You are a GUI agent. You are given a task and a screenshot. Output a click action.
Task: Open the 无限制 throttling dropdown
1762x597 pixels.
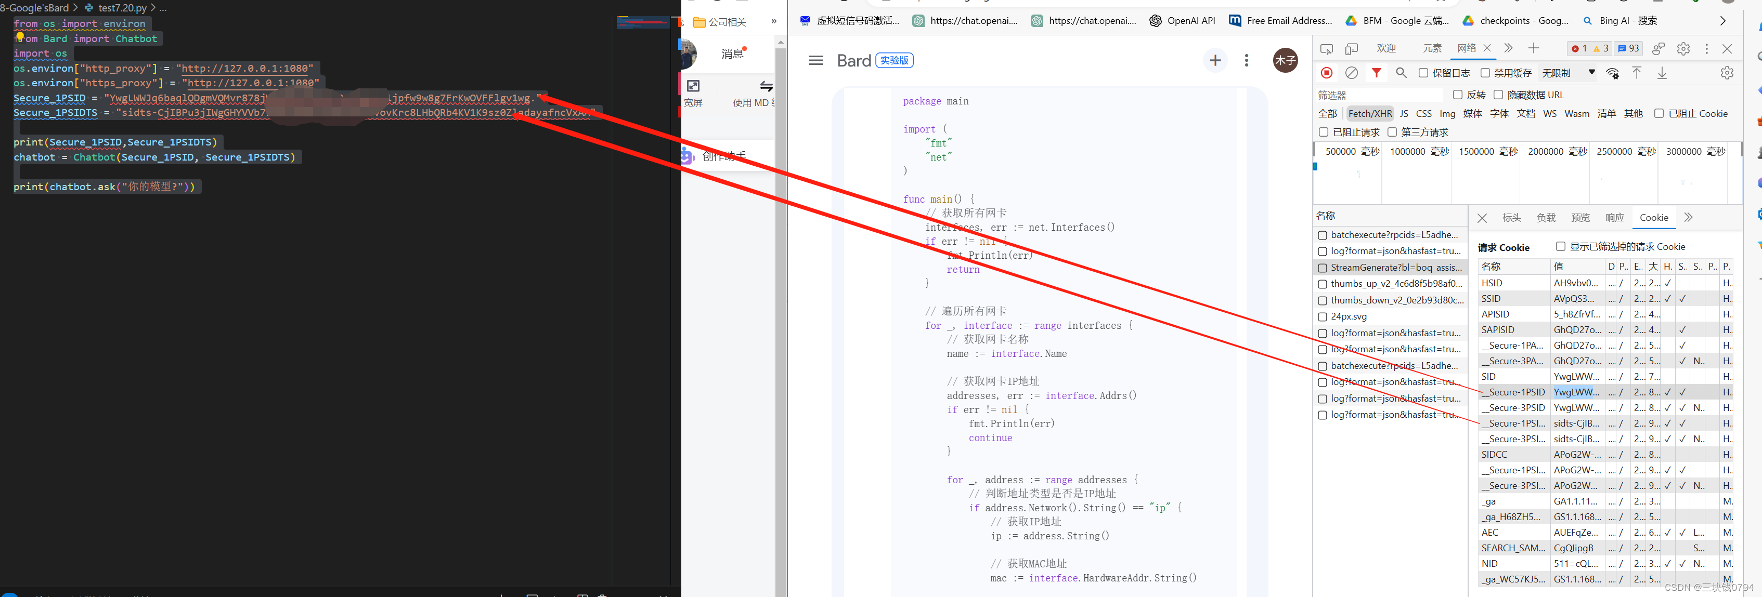1567,73
